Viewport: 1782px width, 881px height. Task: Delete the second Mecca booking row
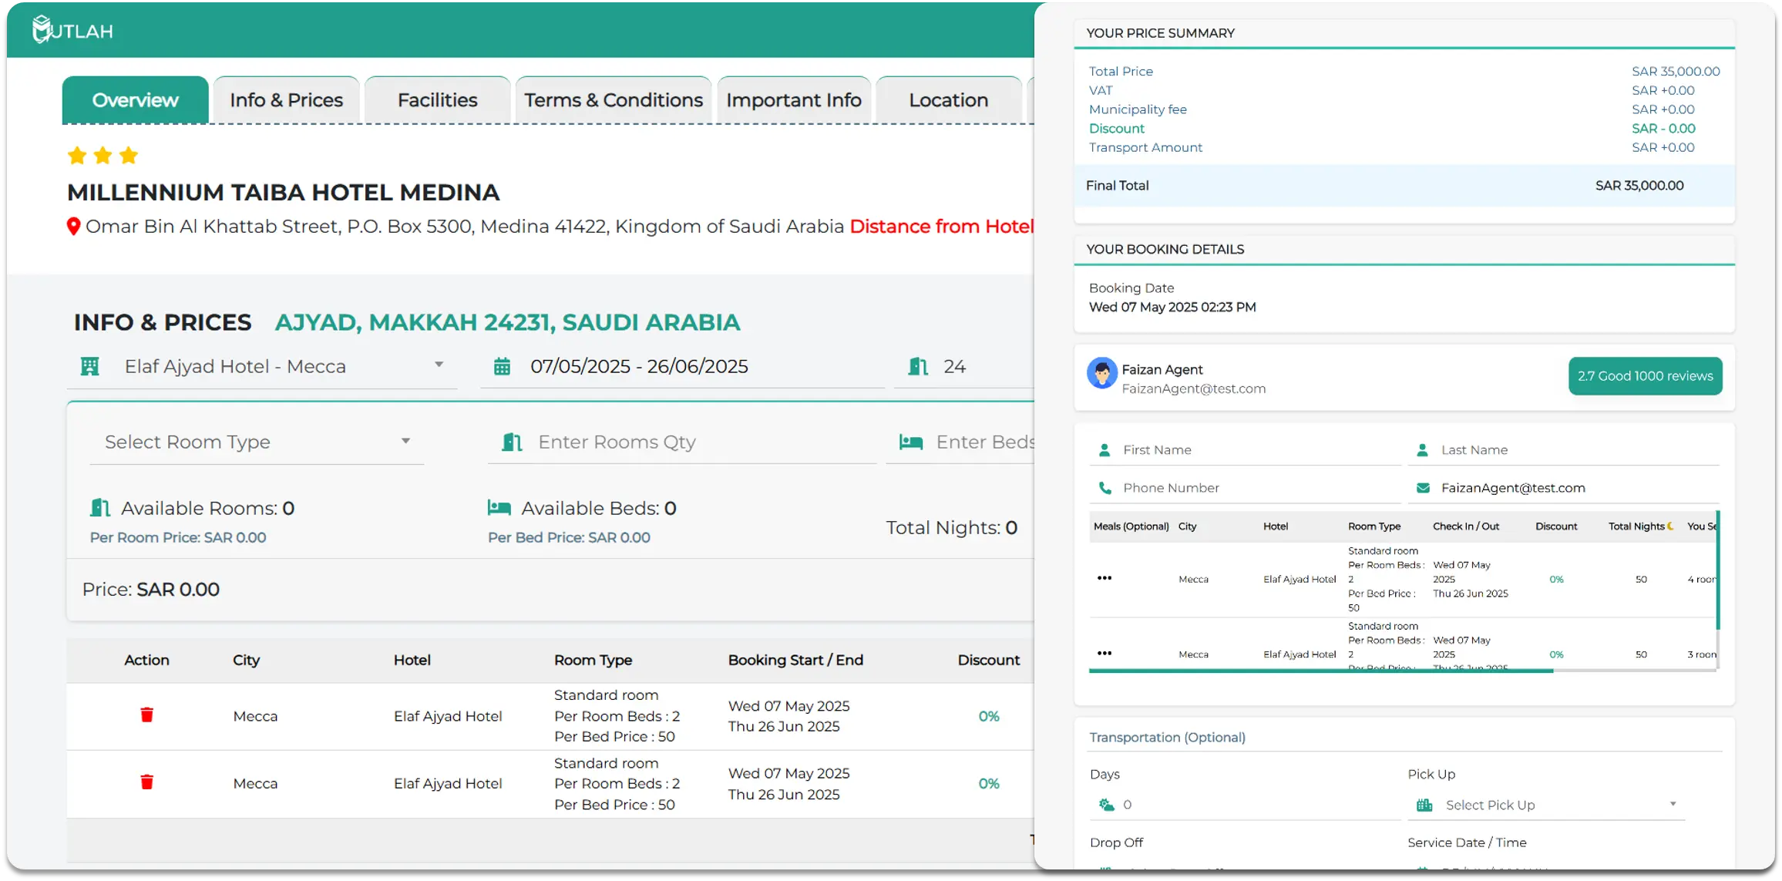pyautogui.click(x=147, y=782)
